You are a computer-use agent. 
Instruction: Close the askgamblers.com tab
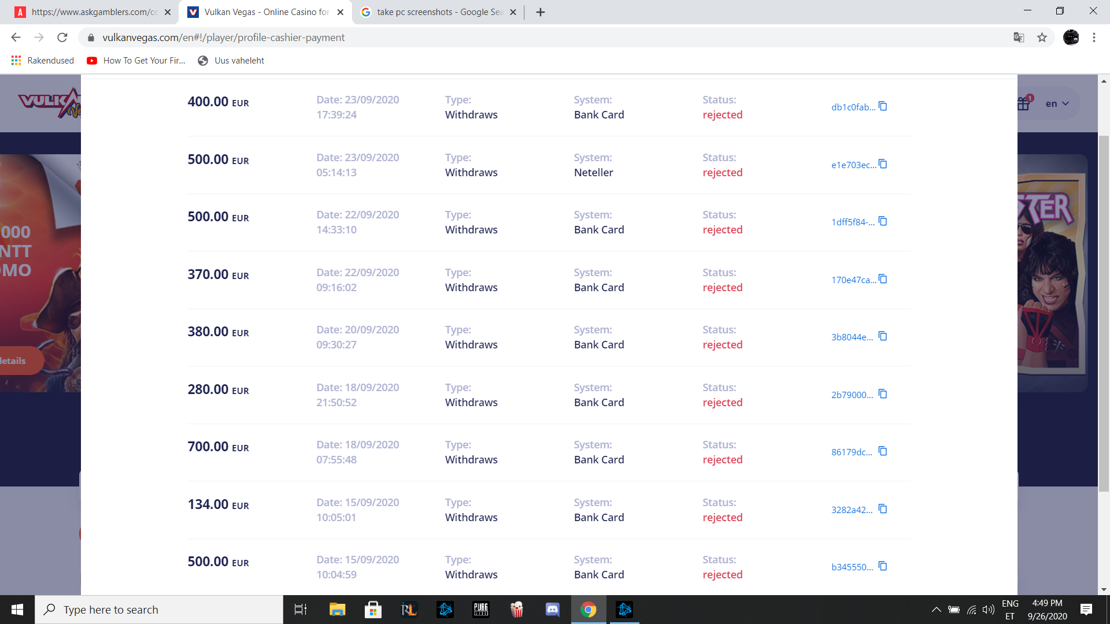[x=168, y=12]
